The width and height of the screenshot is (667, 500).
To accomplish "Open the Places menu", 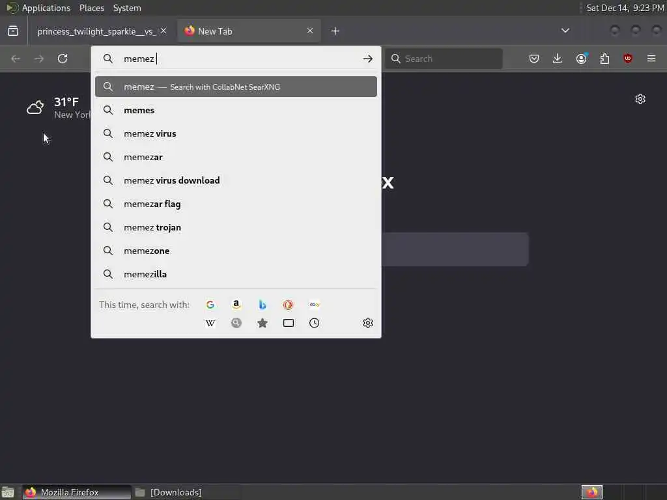I will pos(91,8).
